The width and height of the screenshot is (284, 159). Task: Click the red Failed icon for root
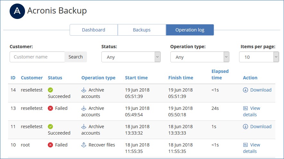[50, 145]
